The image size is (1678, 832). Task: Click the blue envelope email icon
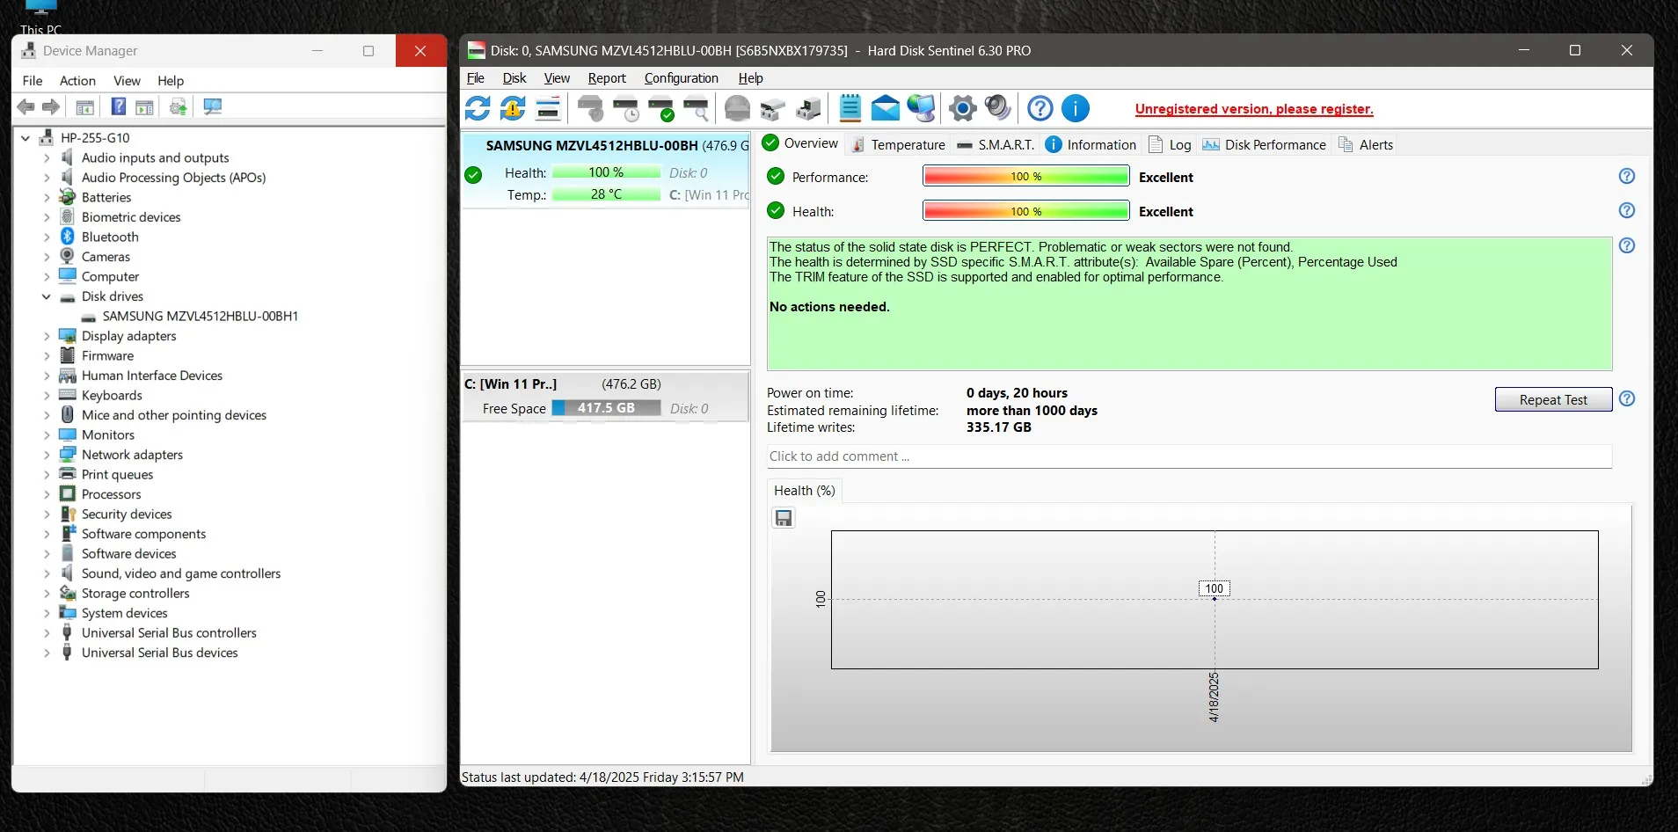pyautogui.click(x=886, y=108)
